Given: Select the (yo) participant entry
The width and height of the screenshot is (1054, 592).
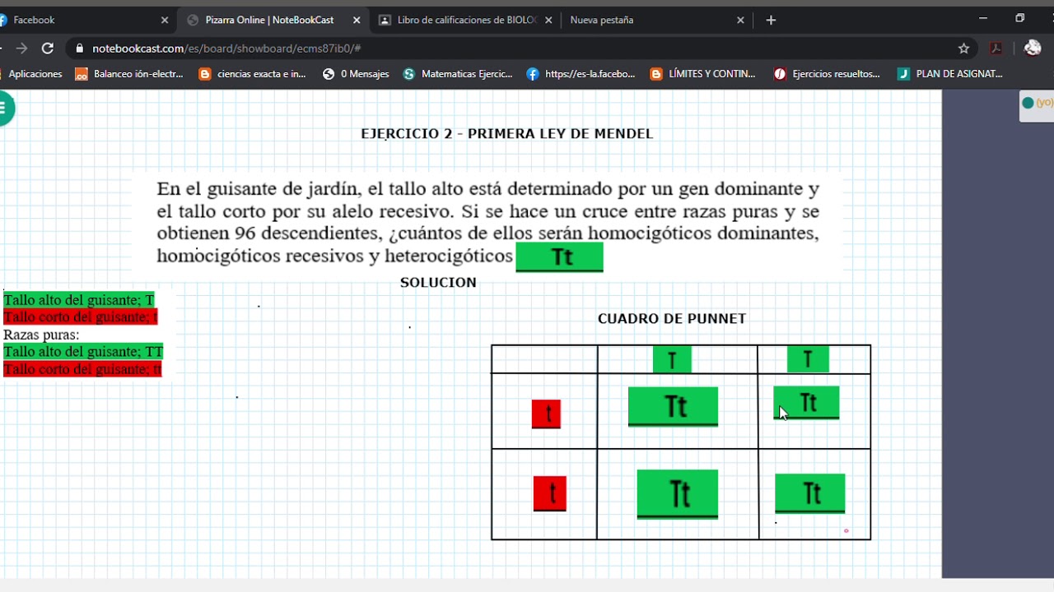Looking at the screenshot, I should pos(1037,104).
